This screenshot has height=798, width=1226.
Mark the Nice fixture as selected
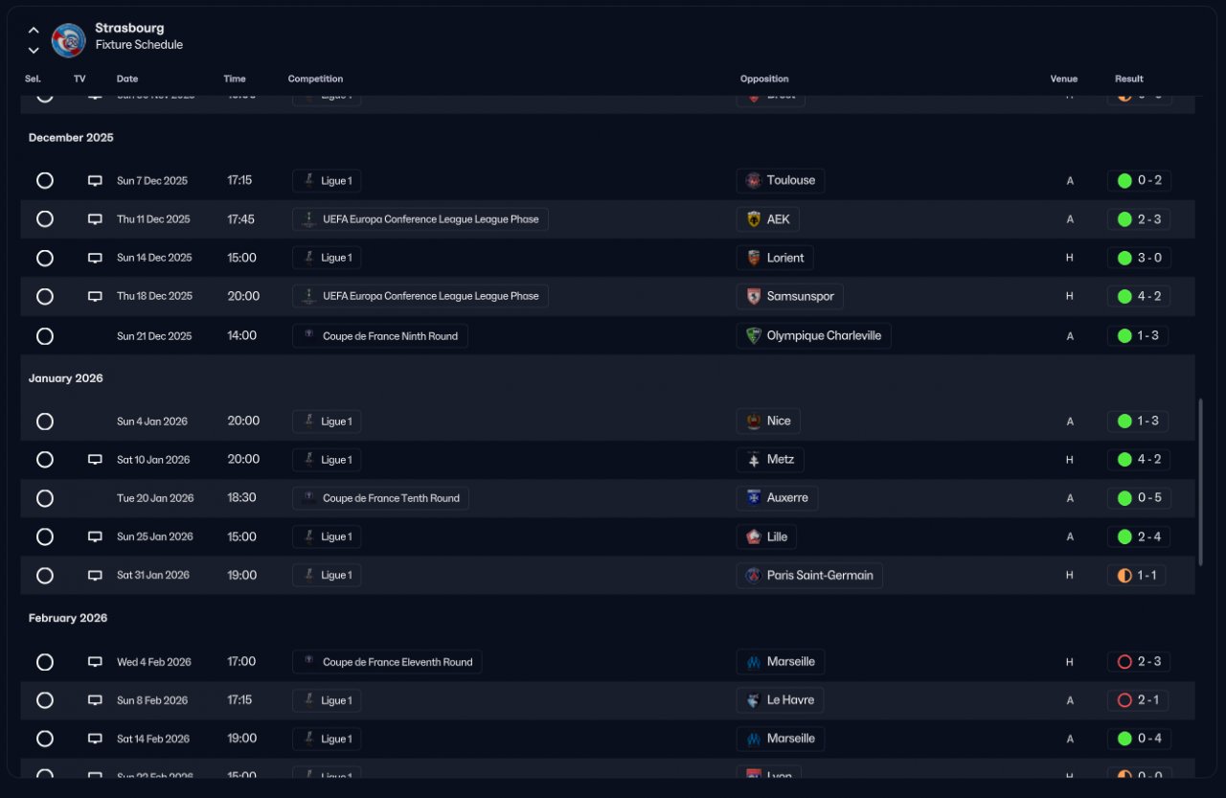[x=45, y=422]
